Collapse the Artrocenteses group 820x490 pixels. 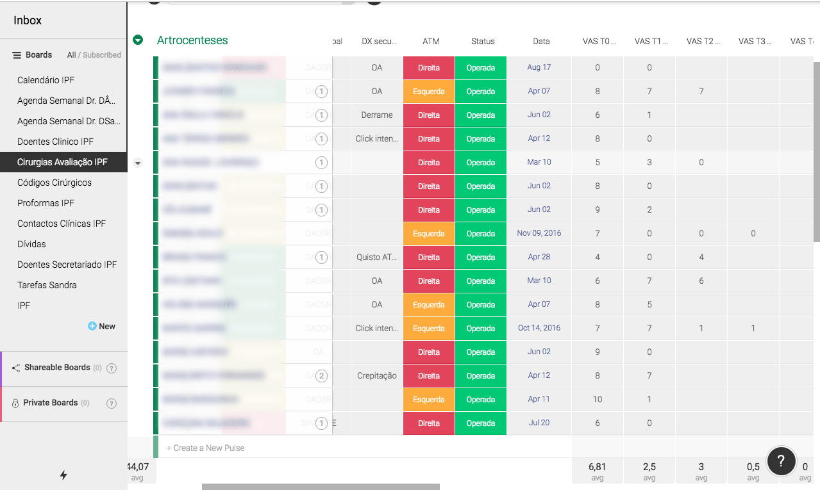pyautogui.click(x=138, y=40)
